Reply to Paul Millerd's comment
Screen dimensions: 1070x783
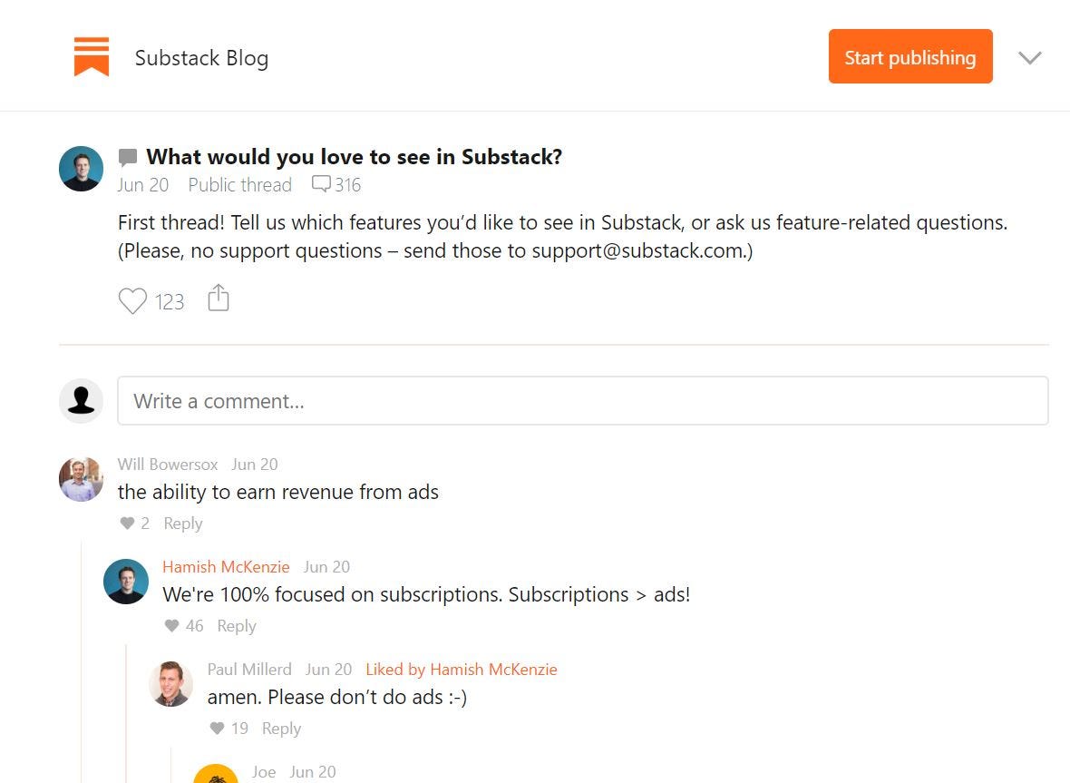coord(281,728)
